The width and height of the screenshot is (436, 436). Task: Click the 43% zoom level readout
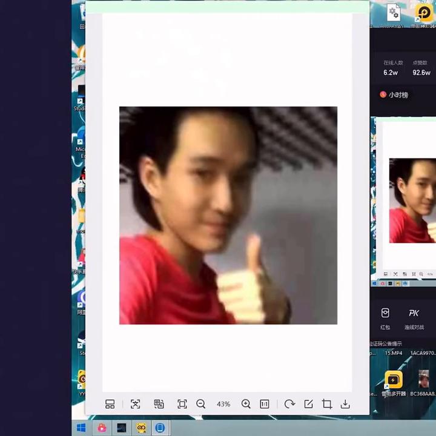223,404
